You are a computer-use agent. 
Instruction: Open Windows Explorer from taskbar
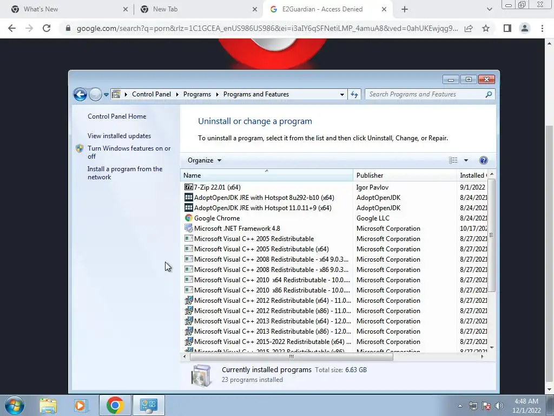[48, 405]
